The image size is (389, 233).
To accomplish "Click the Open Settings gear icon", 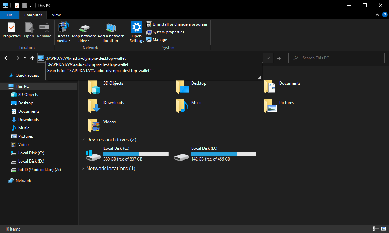I will [x=136, y=27].
